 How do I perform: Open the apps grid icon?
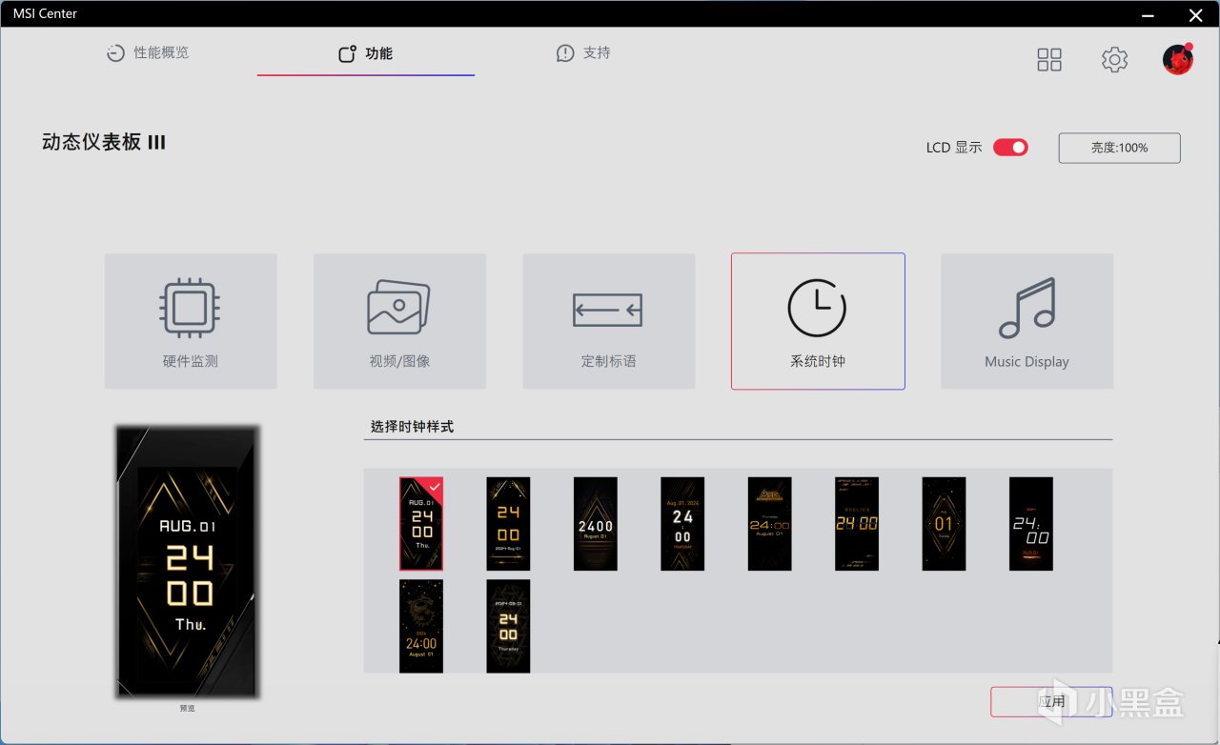coord(1049,60)
